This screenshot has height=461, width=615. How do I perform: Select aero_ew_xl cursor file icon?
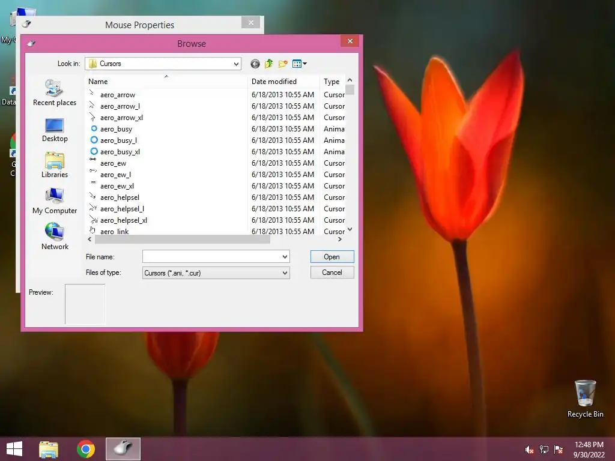point(93,182)
